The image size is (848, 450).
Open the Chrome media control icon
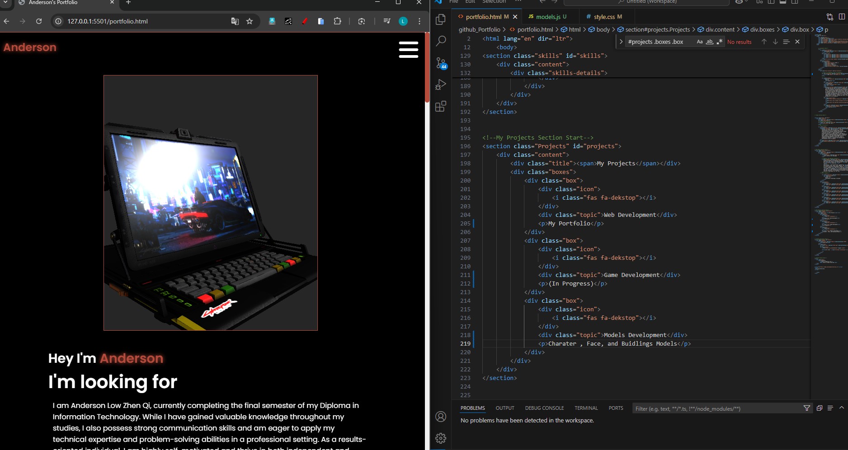386,21
